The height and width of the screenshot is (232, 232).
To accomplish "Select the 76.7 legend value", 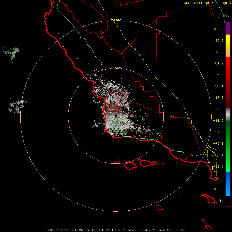I will 219,52.
